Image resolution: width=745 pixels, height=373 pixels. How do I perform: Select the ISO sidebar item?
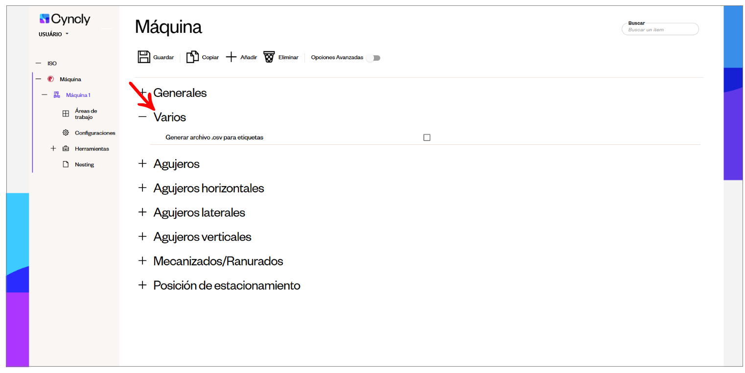tap(52, 64)
